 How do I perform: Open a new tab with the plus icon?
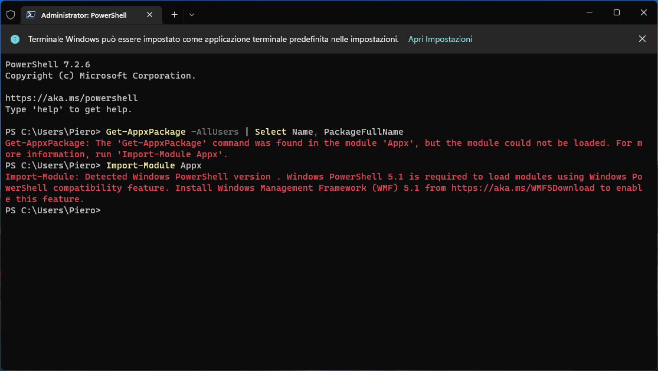click(173, 15)
